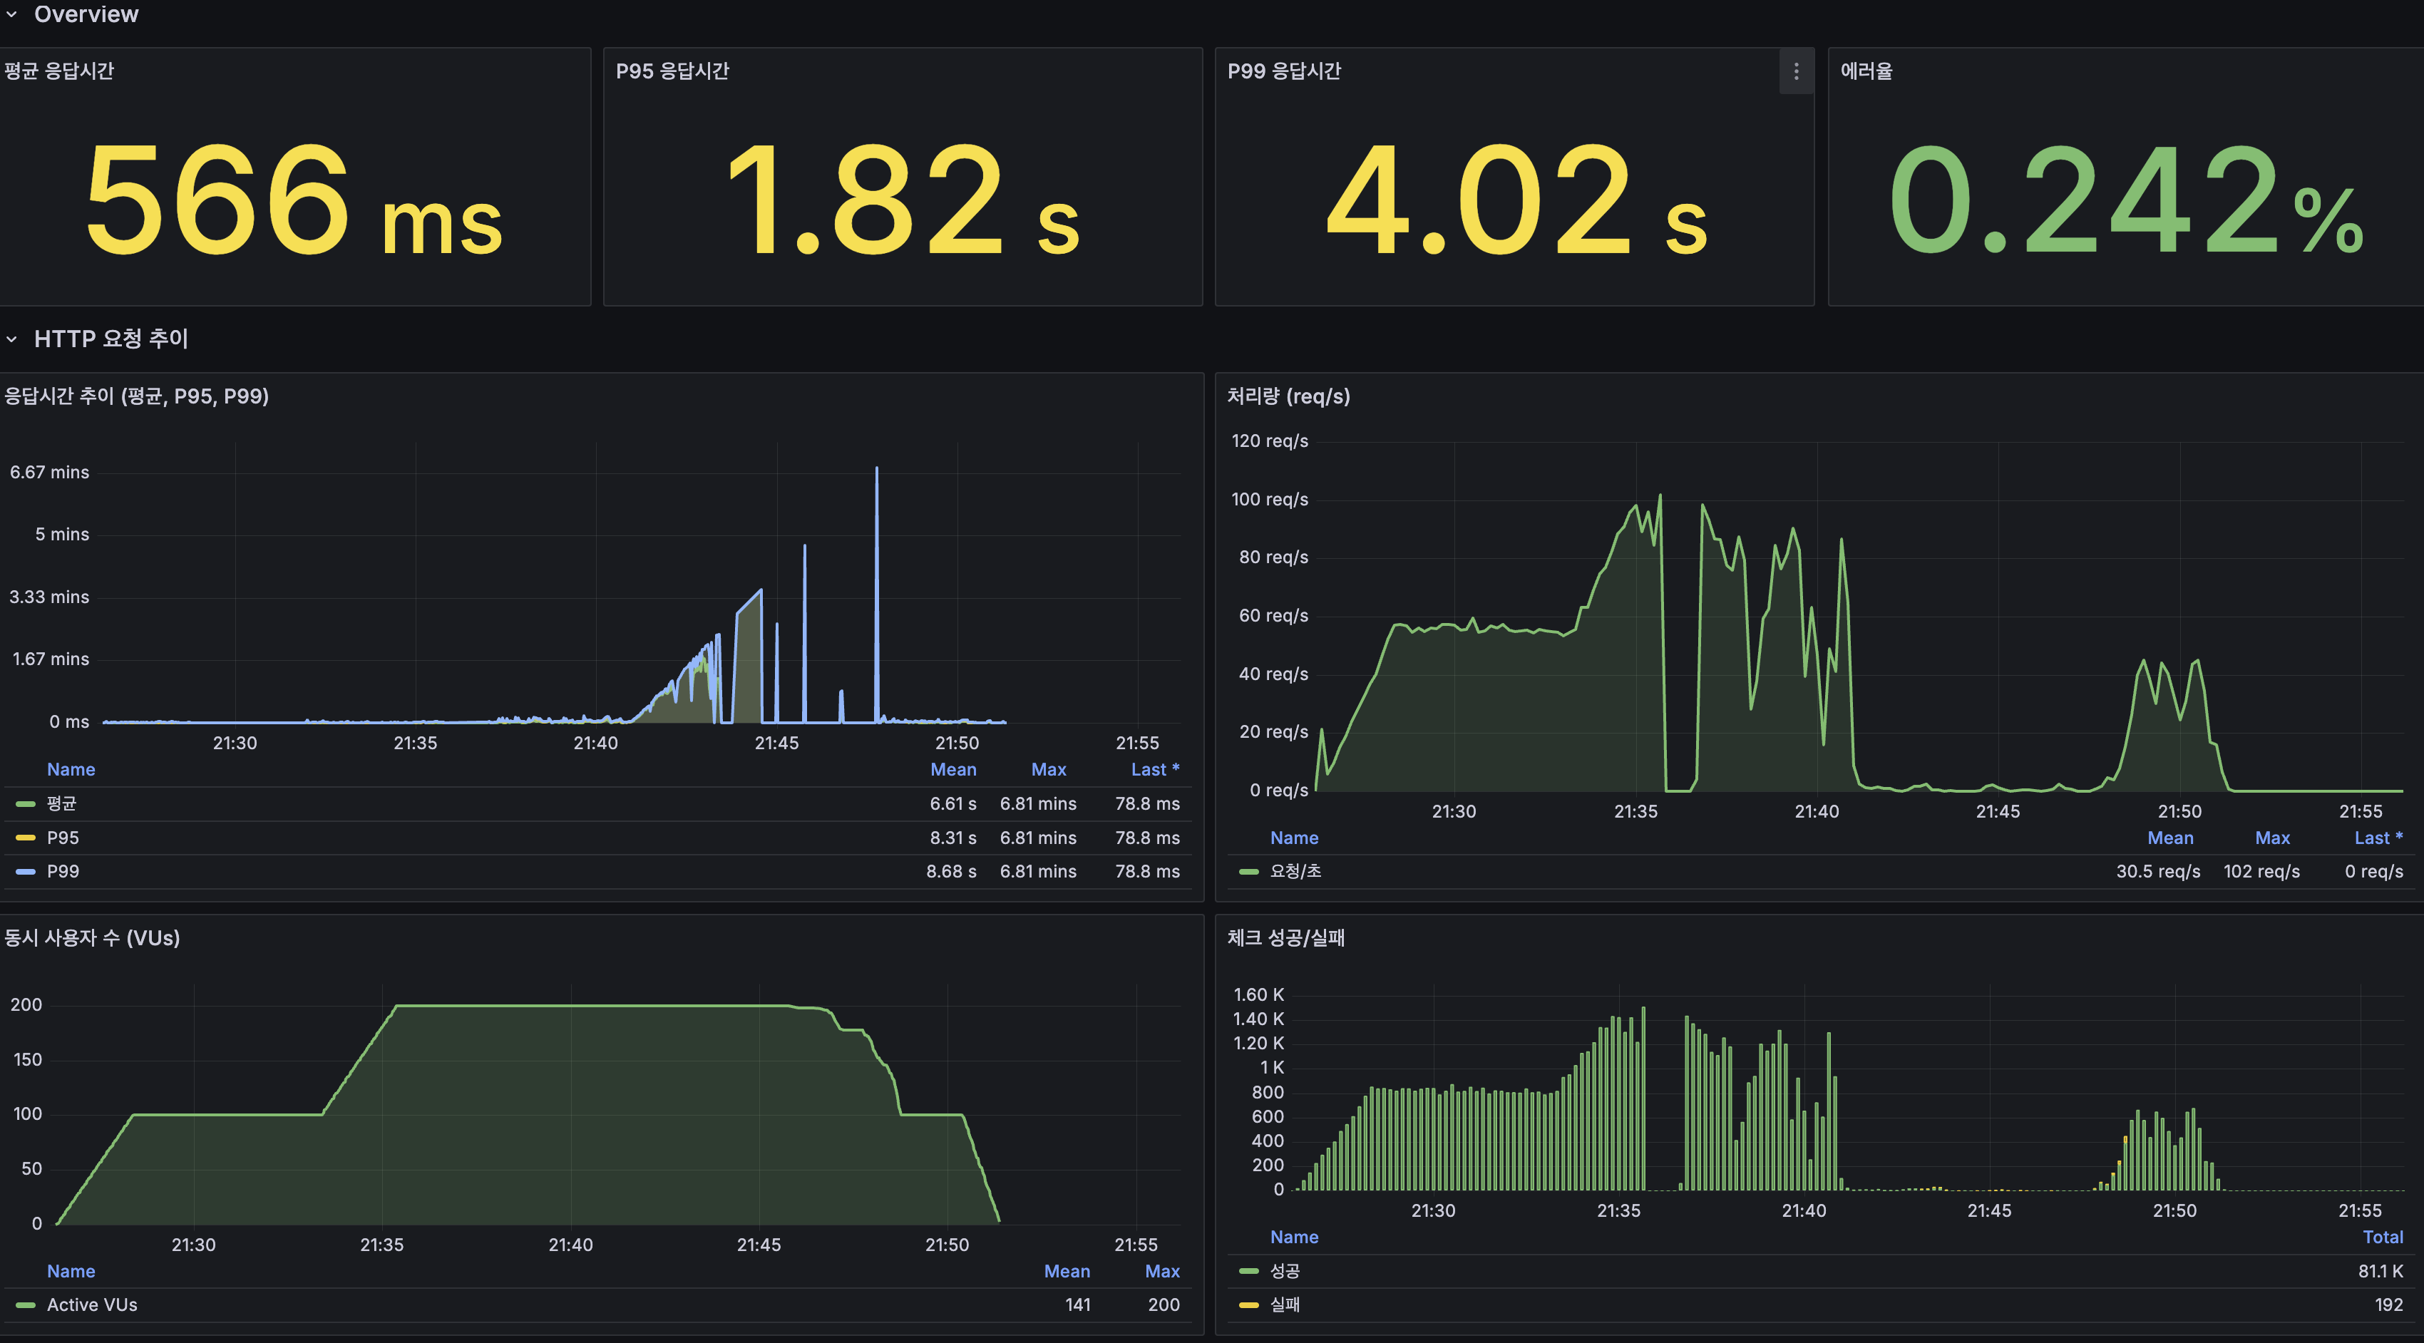
Task: Click the 평균 legend color swatch
Action: (26, 803)
